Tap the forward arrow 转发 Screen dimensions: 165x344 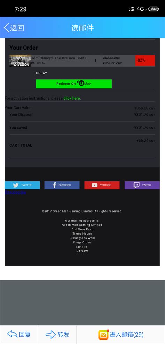(x=57, y=334)
